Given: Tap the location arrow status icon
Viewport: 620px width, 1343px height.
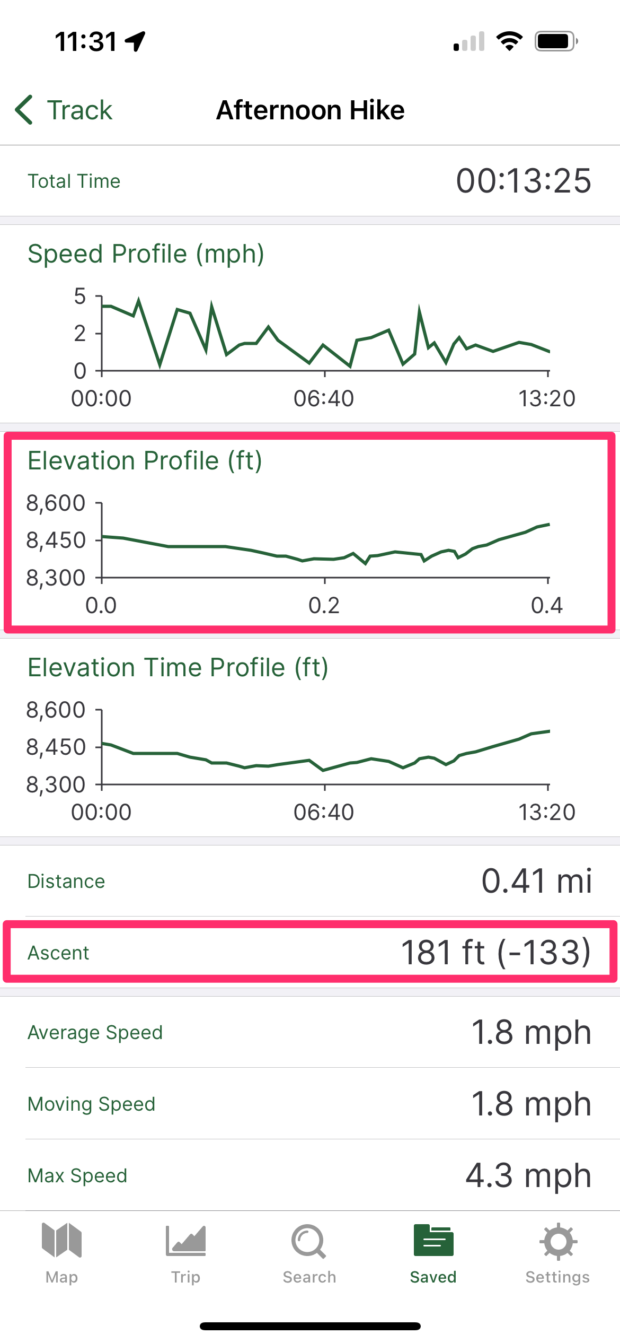Looking at the screenshot, I should pos(135,41).
